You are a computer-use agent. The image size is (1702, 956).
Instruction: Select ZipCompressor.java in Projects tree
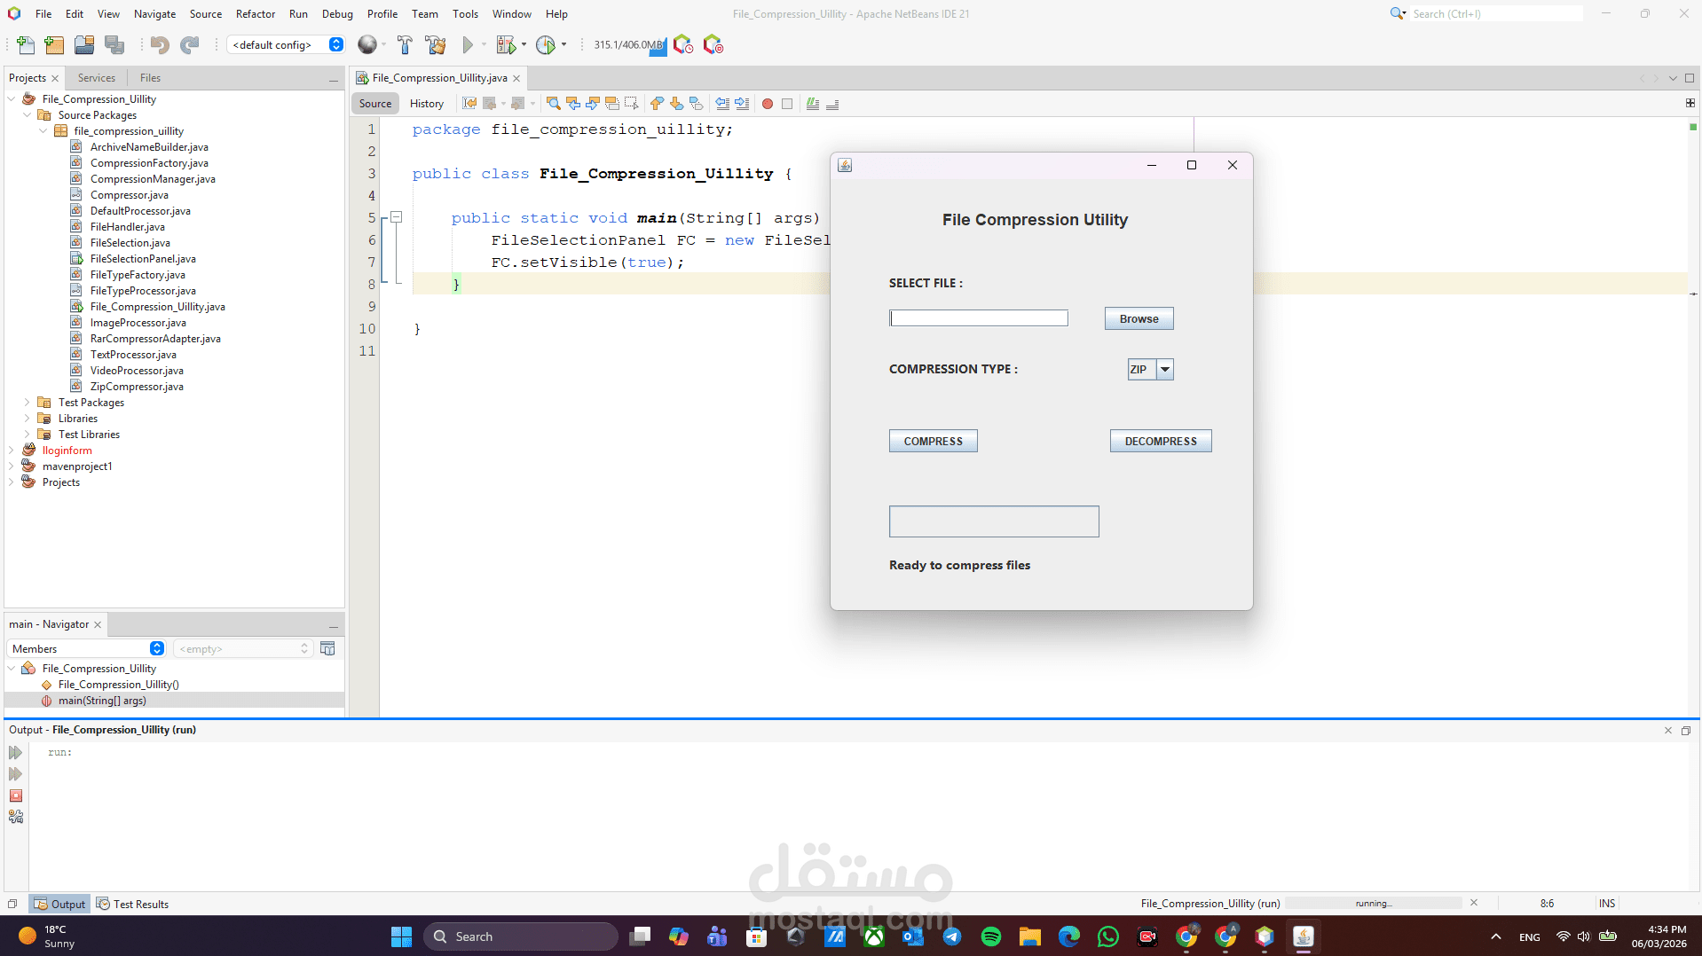pyautogui.click(x=137, y=387)
